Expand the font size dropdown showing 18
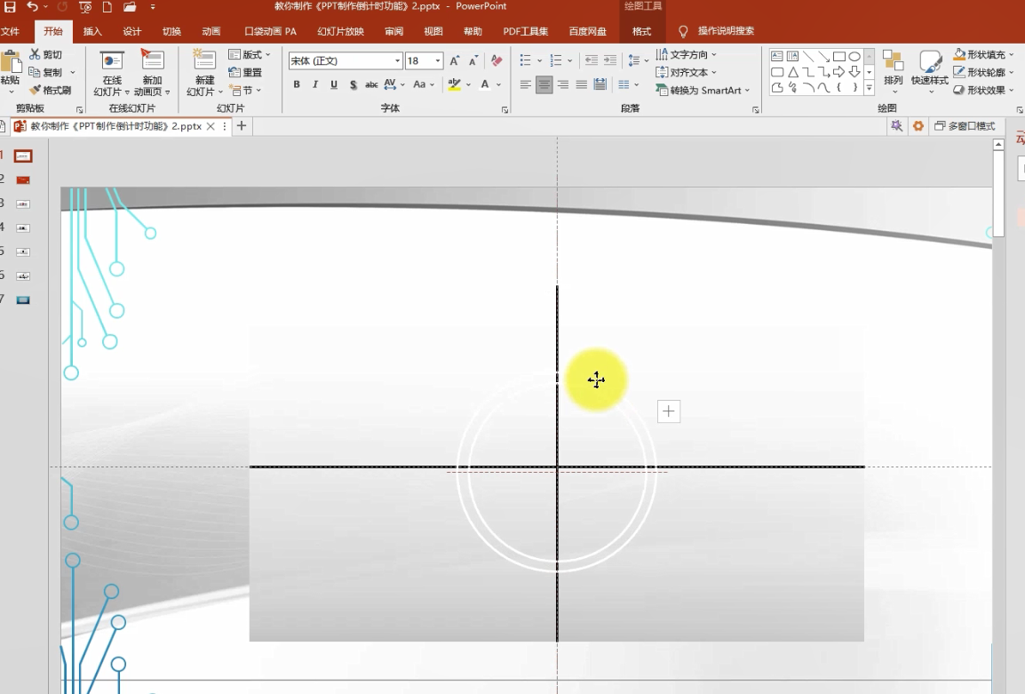Image resolution: width=1025 pixels, height=694 pixels. click(437, 60)
